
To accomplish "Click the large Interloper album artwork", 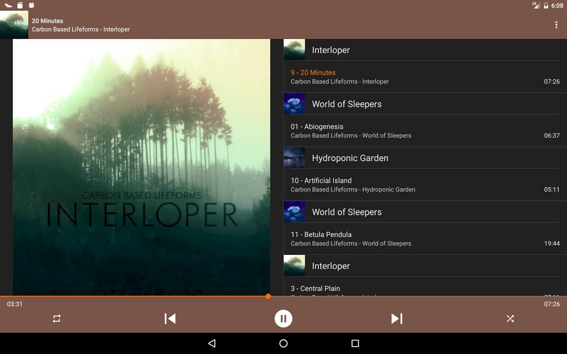I will pyautogui.click(x=141, y=167).
